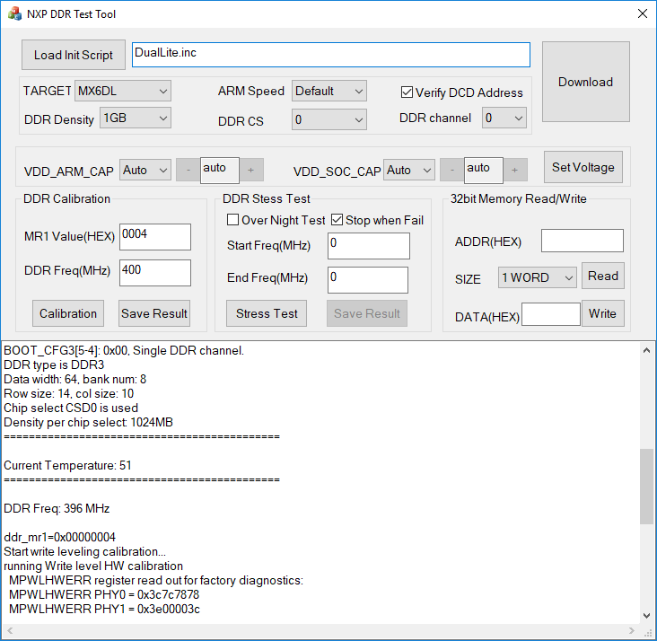The height and width of the screenshot is (641, 657).
Task: Click the 'Chip select CSD0 is used' line
Action: point(71,408)
